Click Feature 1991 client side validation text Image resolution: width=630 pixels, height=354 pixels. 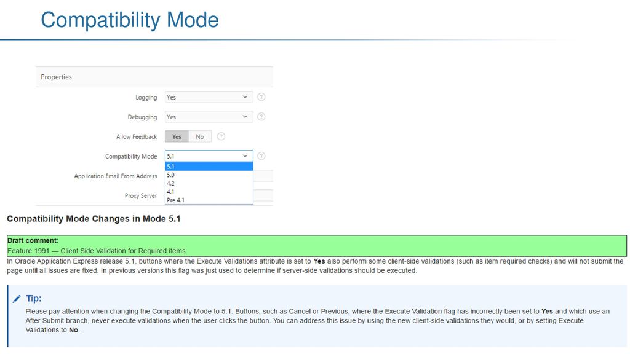97,251
